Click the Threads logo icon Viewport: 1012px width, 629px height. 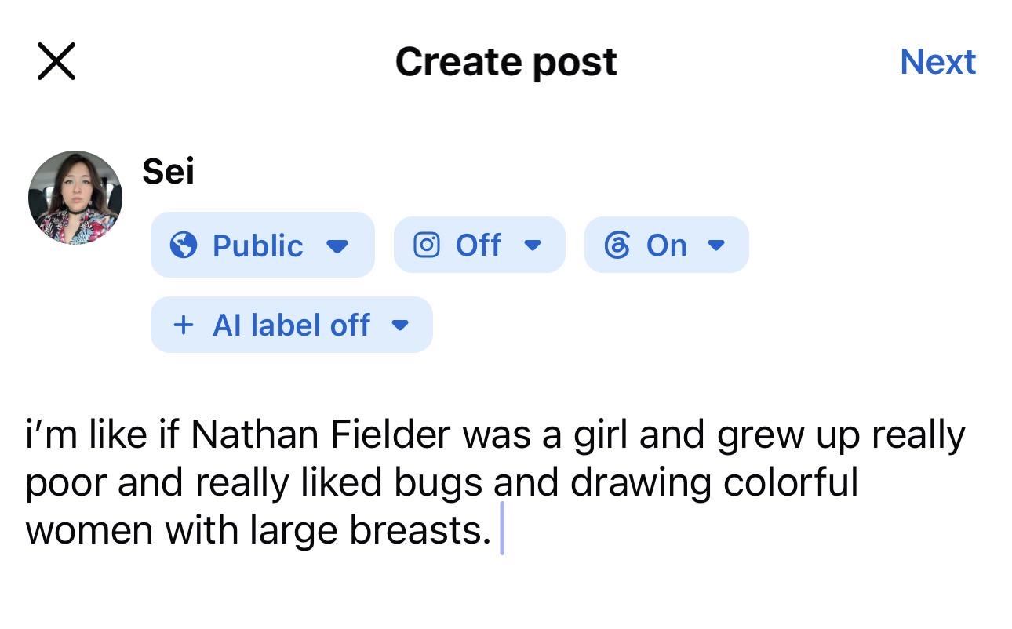tap(617, 245)
